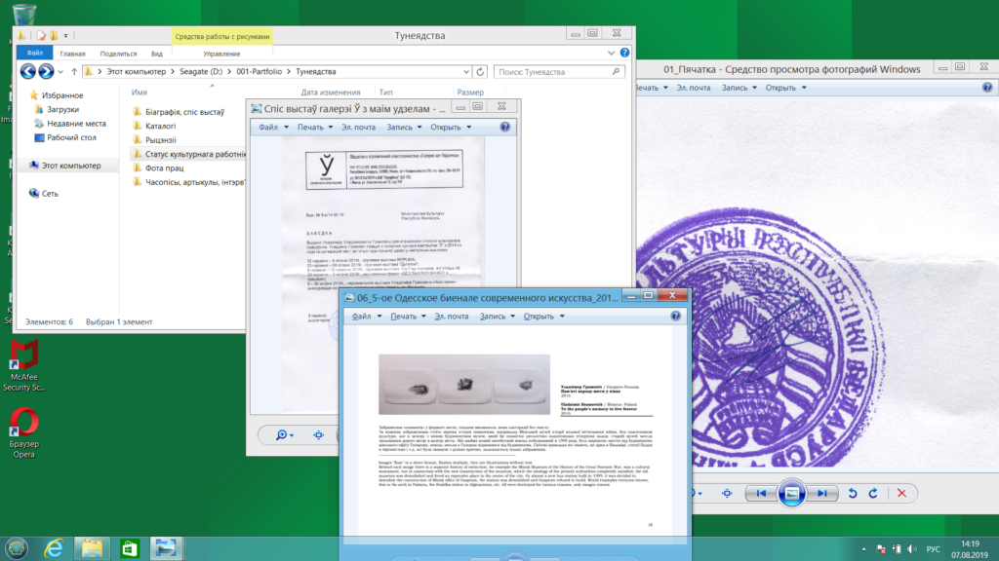The image size is (999, 561).
Task: Open Start button on taskbar
Action: [17, 548]
